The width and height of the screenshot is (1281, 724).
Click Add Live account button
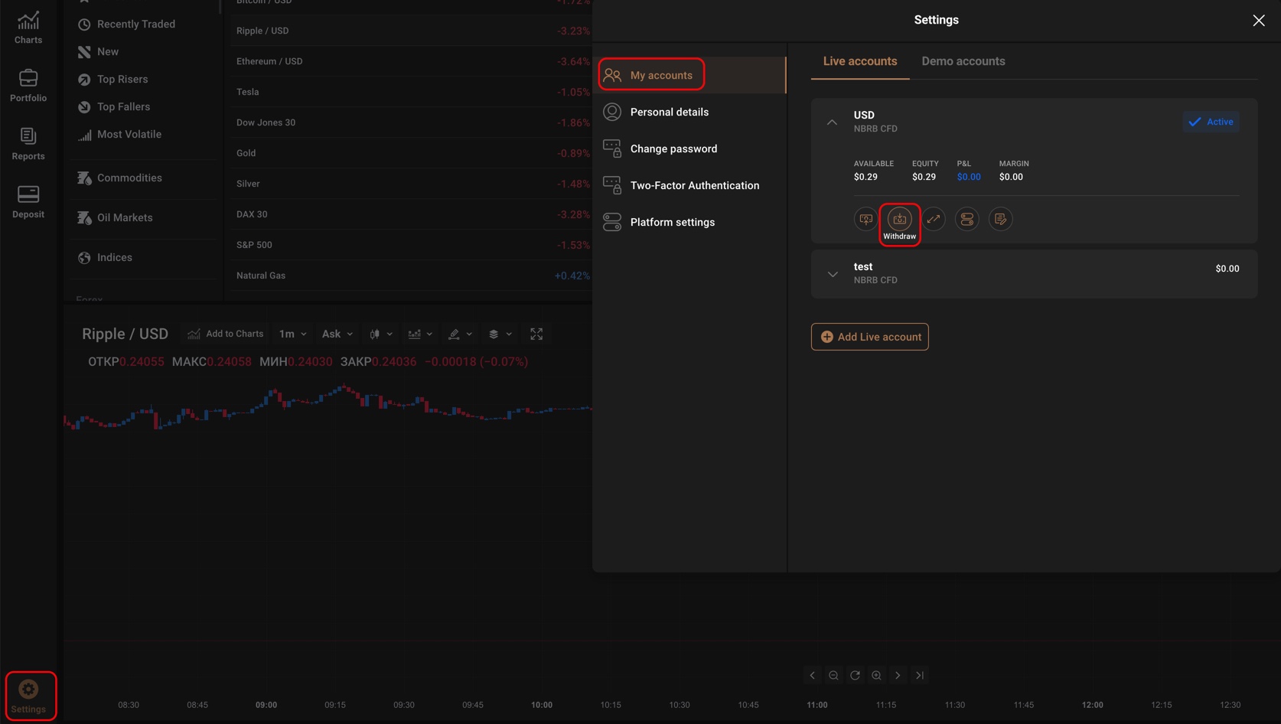(x=870, y=337)
